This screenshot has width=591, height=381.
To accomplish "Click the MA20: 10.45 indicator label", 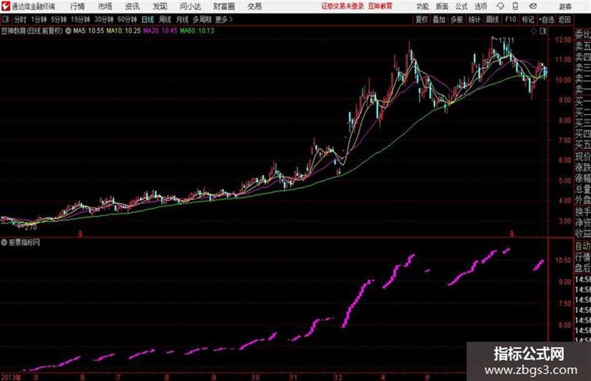I will [x=160, y=31].
